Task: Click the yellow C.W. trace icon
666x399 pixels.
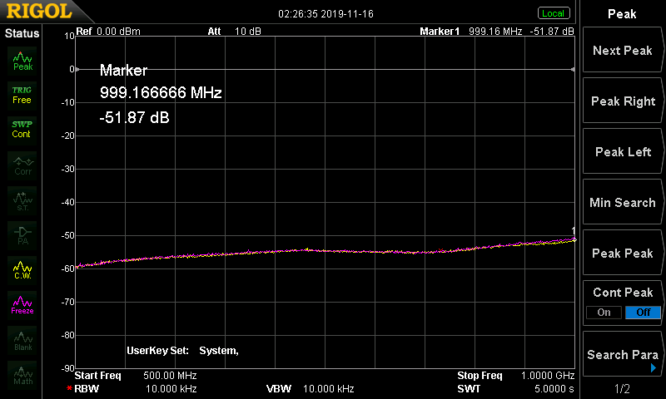Action: click(22, 269)
